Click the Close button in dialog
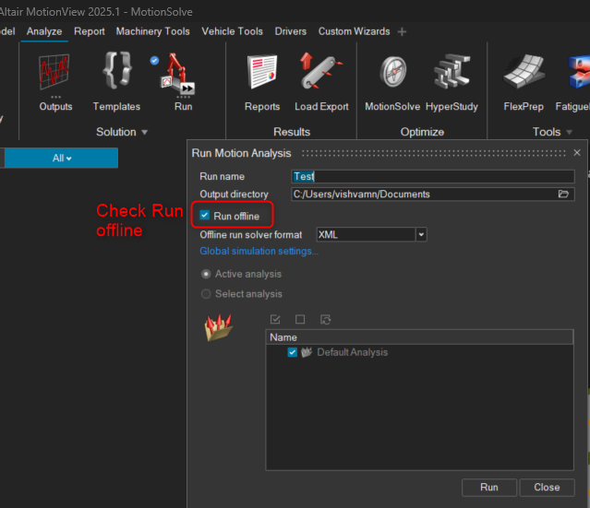590x508 pixels. coord(547,488)
